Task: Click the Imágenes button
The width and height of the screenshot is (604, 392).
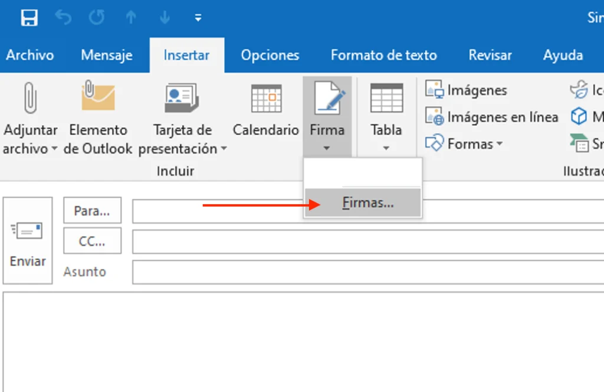Action: tap(466, 90)
